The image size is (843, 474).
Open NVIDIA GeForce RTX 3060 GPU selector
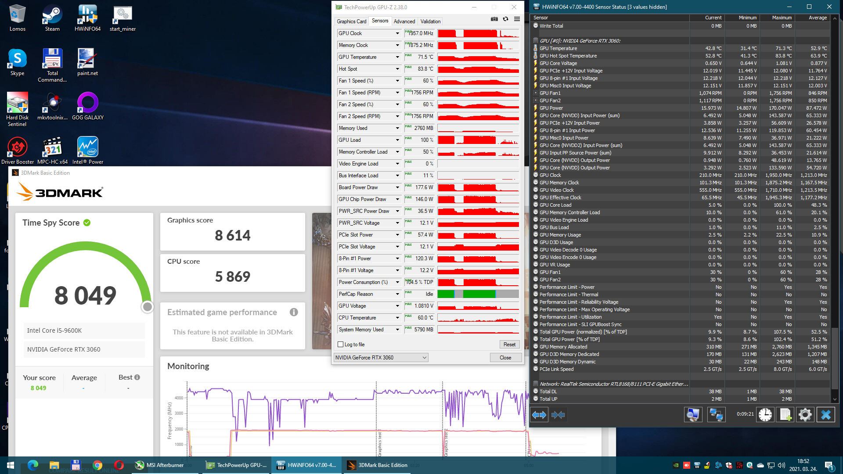point(381,358)
